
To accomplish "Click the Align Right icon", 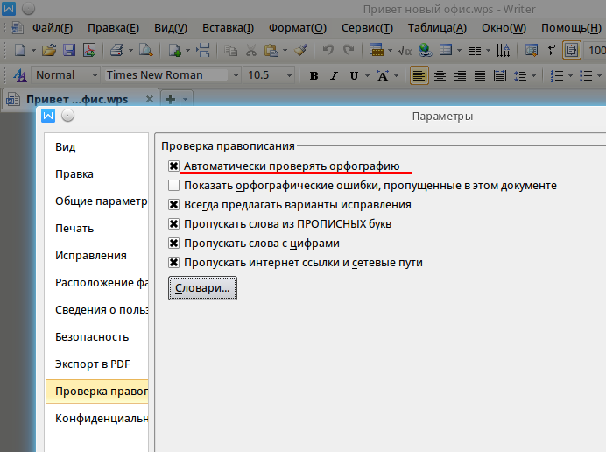I will 460,76.
